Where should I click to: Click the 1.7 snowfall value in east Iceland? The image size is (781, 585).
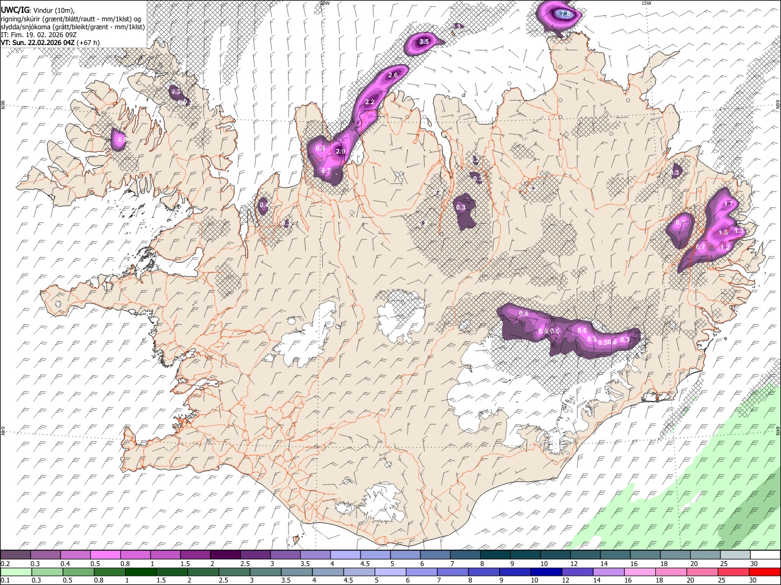point(727,204)
